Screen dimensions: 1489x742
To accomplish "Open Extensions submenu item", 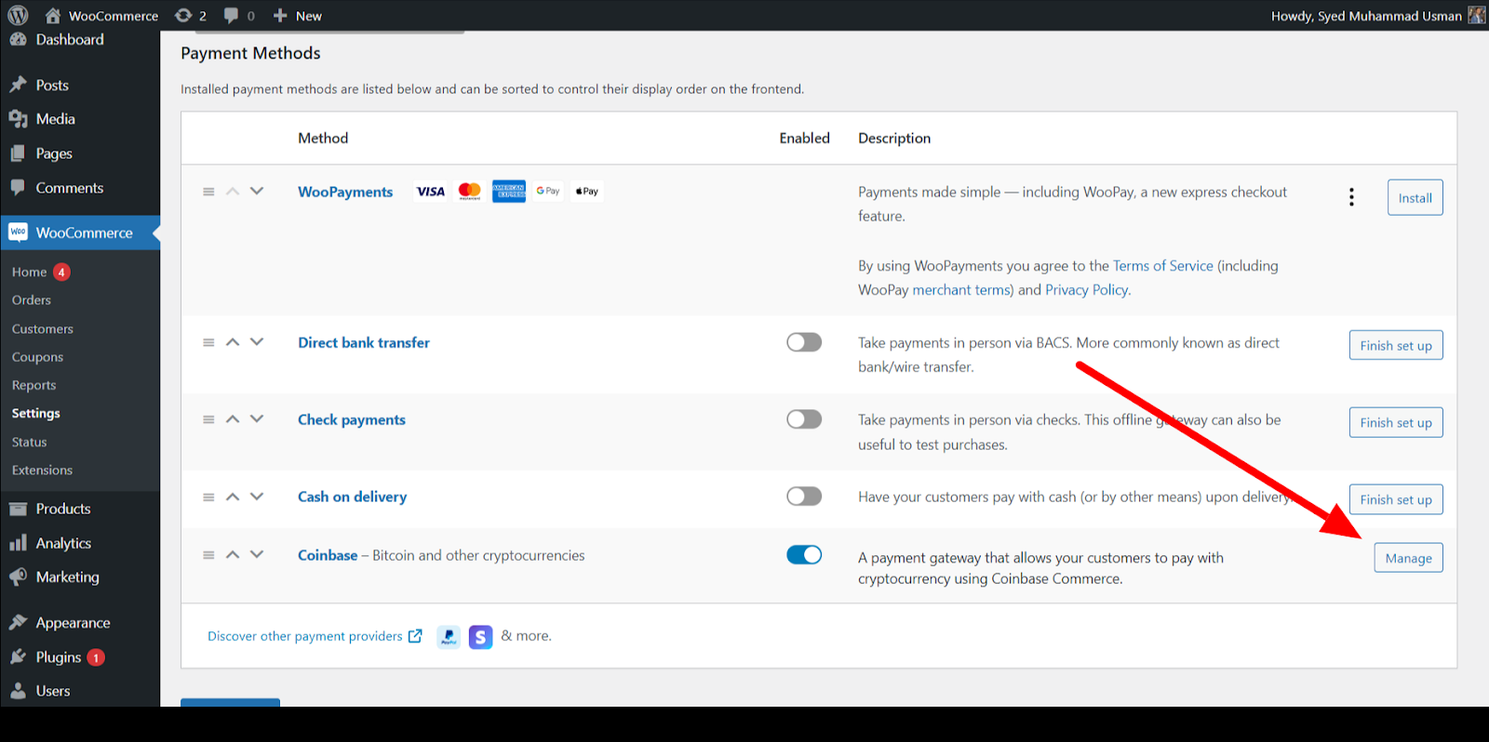I will click(42, 470).
